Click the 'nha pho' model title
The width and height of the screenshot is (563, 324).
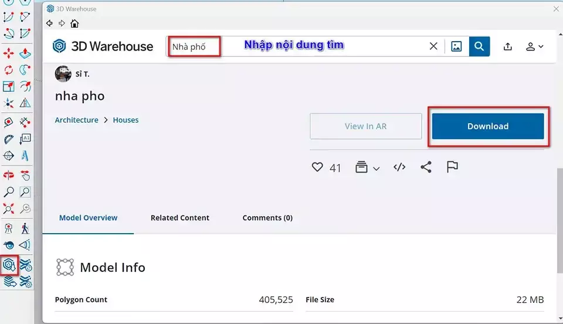[80, 96]
